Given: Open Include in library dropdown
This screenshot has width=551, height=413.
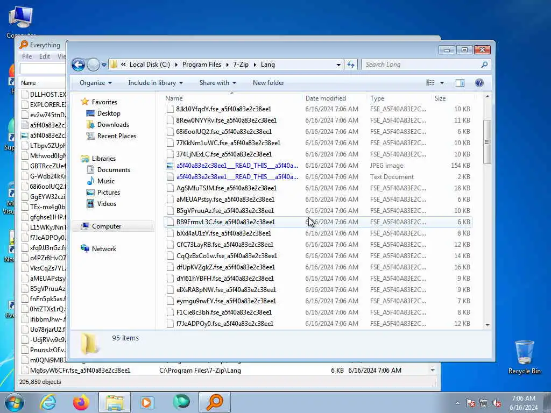Looking at the screenshot, I should 156,83.
